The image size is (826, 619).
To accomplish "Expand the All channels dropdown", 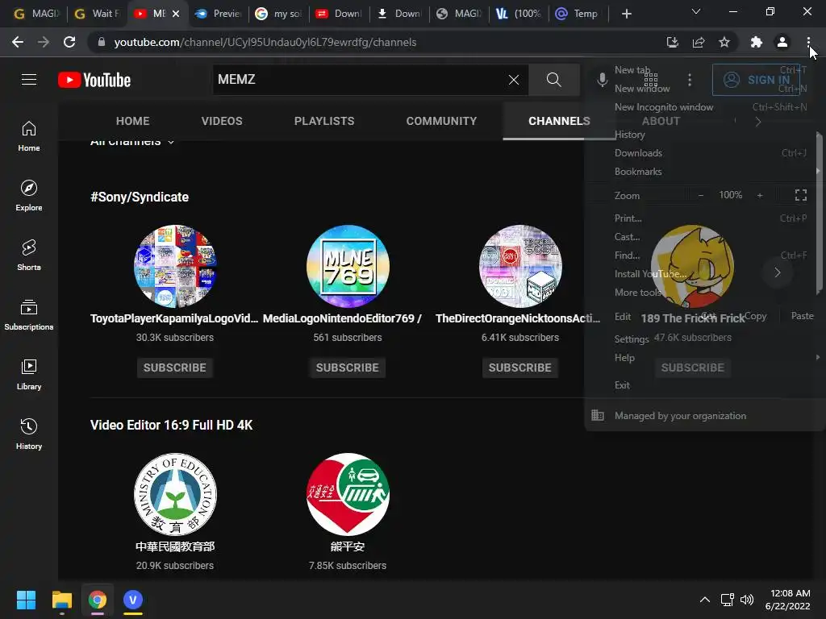I will (132, 142).
